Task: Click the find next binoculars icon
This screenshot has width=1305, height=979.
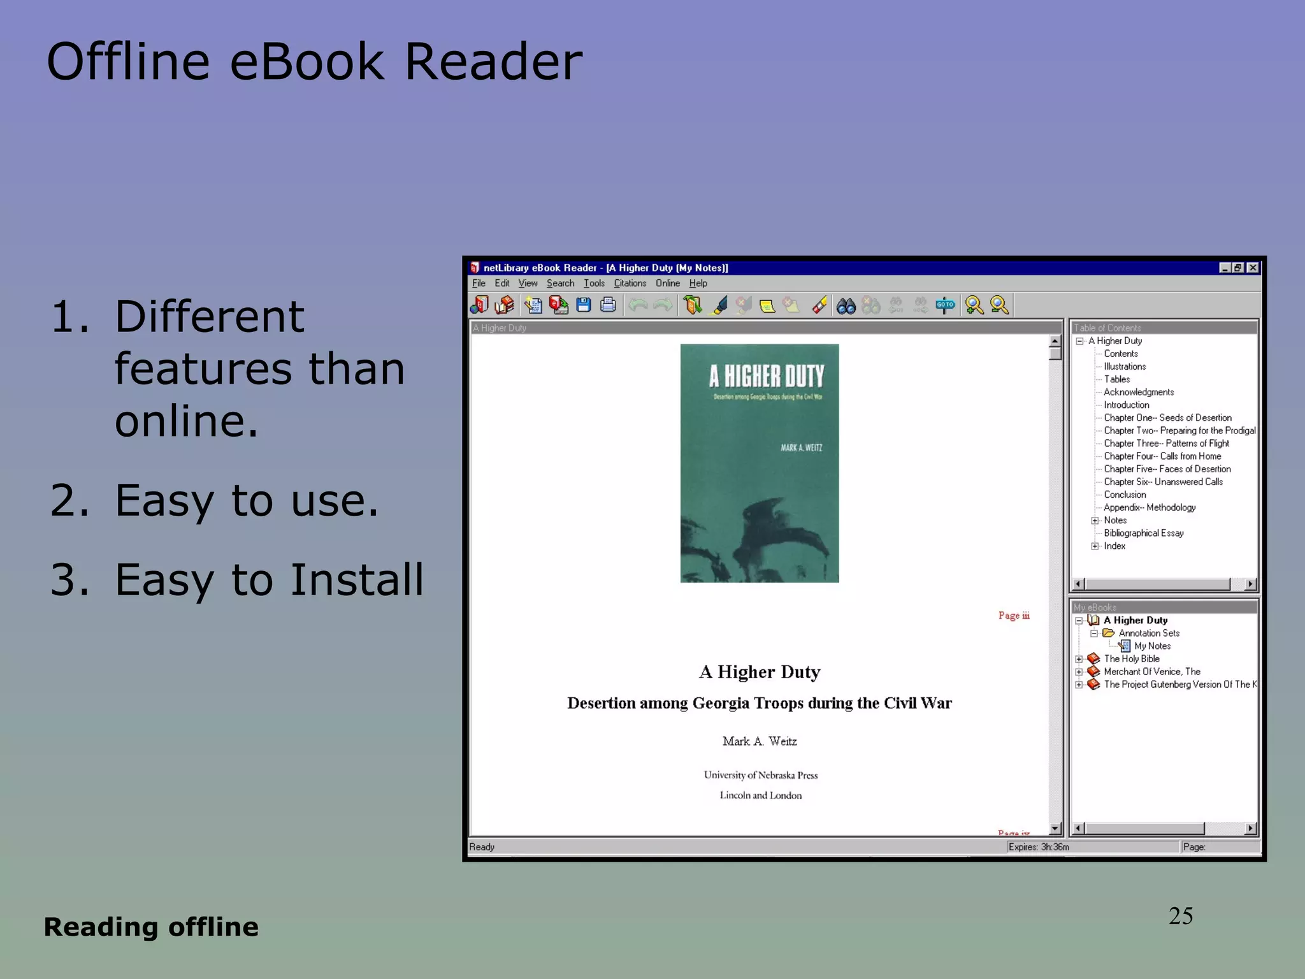Action: [x=921, y=305]
